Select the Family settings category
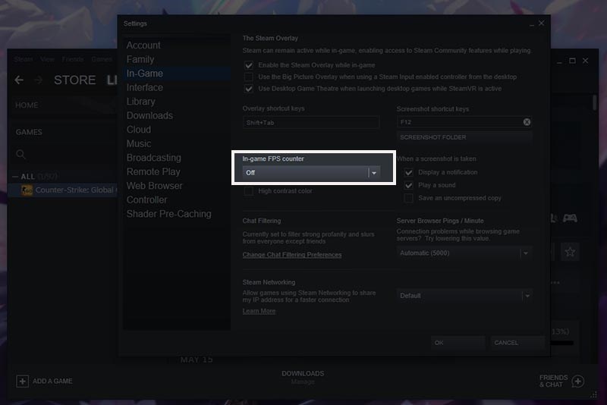Viewport: 607px width, 405px height. pyautogui.click(x=140, y=60)
